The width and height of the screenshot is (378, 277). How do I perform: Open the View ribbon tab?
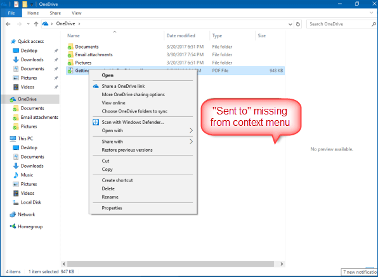tap(77, 13)
